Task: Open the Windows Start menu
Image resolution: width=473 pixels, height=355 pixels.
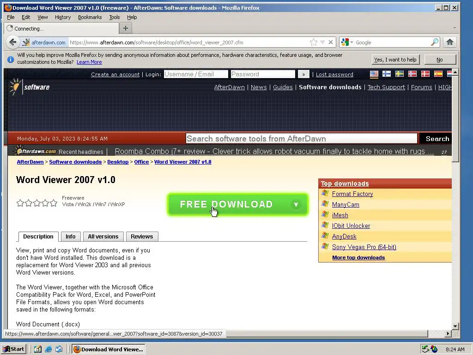Action: click(x=14, y=349)
